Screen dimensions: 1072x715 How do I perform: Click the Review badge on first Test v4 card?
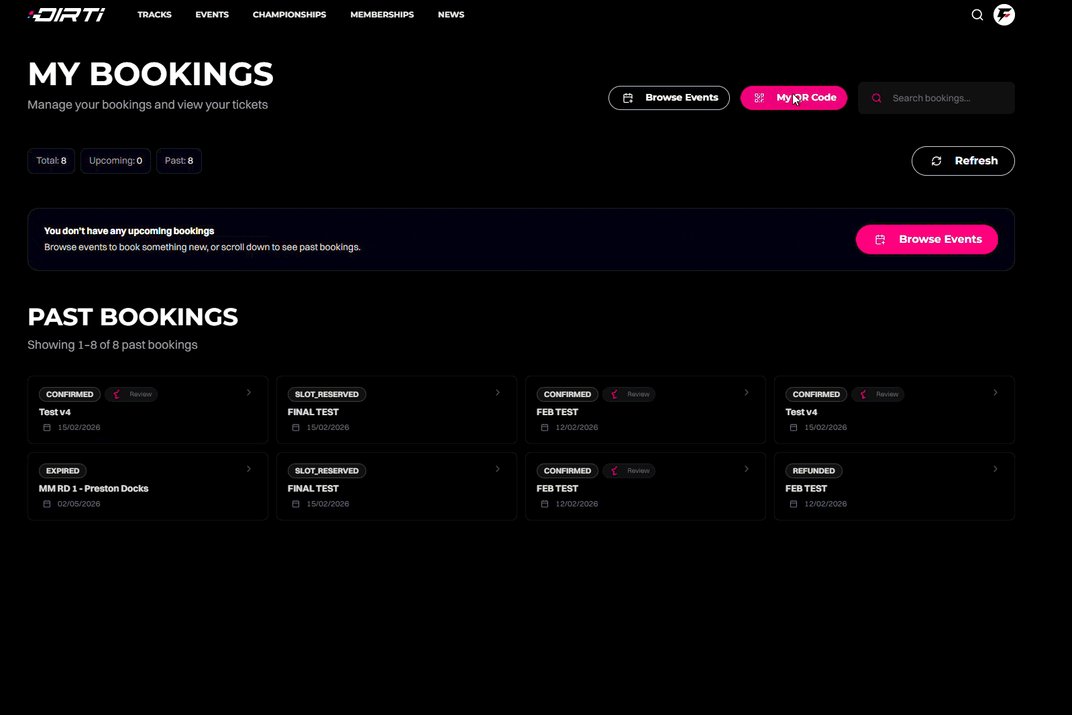[x=132, y=394]
